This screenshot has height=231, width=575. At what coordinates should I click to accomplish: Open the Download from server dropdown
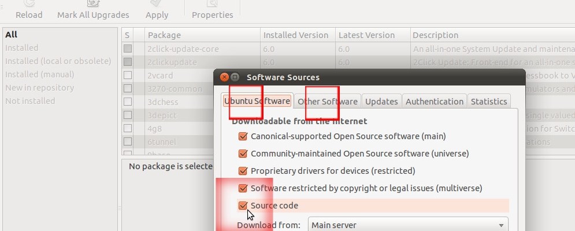click(408, 225)
